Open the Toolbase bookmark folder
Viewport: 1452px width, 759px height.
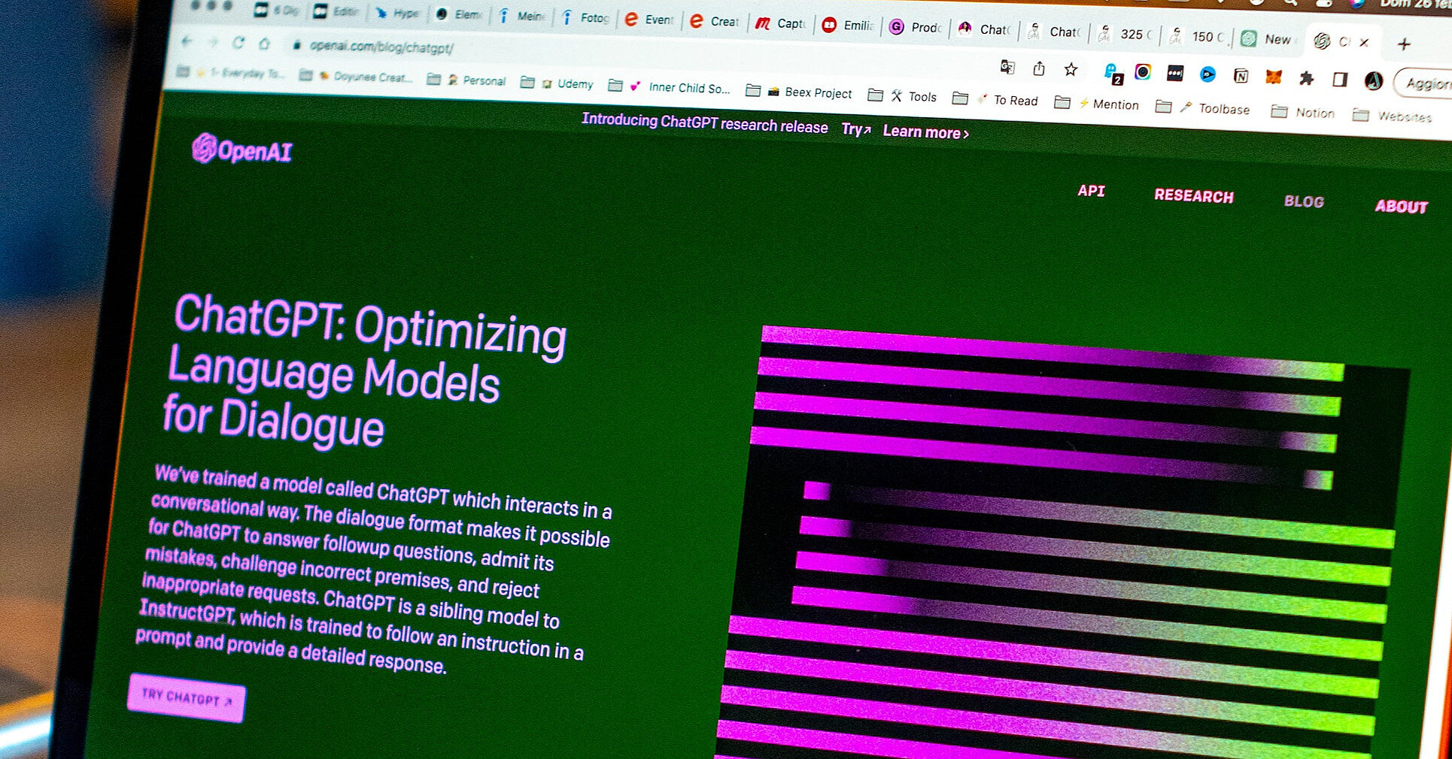click(x=1202, y=107)
